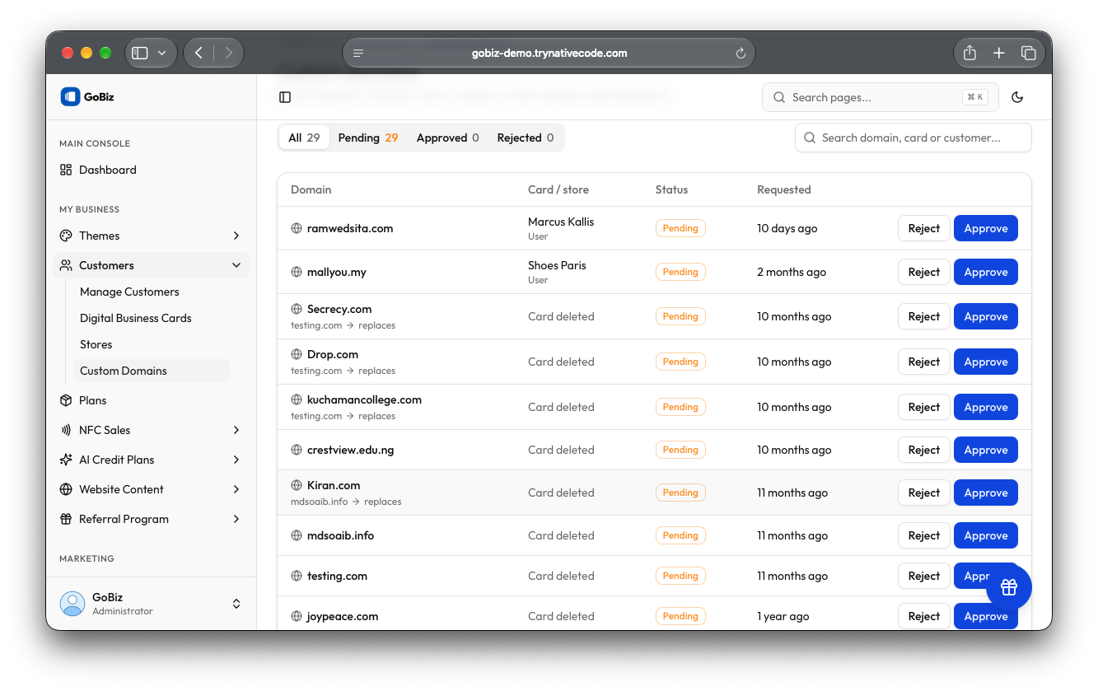Go back in Safari browser

coord(199,53)
